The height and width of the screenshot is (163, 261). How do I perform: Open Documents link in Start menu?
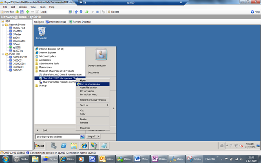click(x=93, y=73)
